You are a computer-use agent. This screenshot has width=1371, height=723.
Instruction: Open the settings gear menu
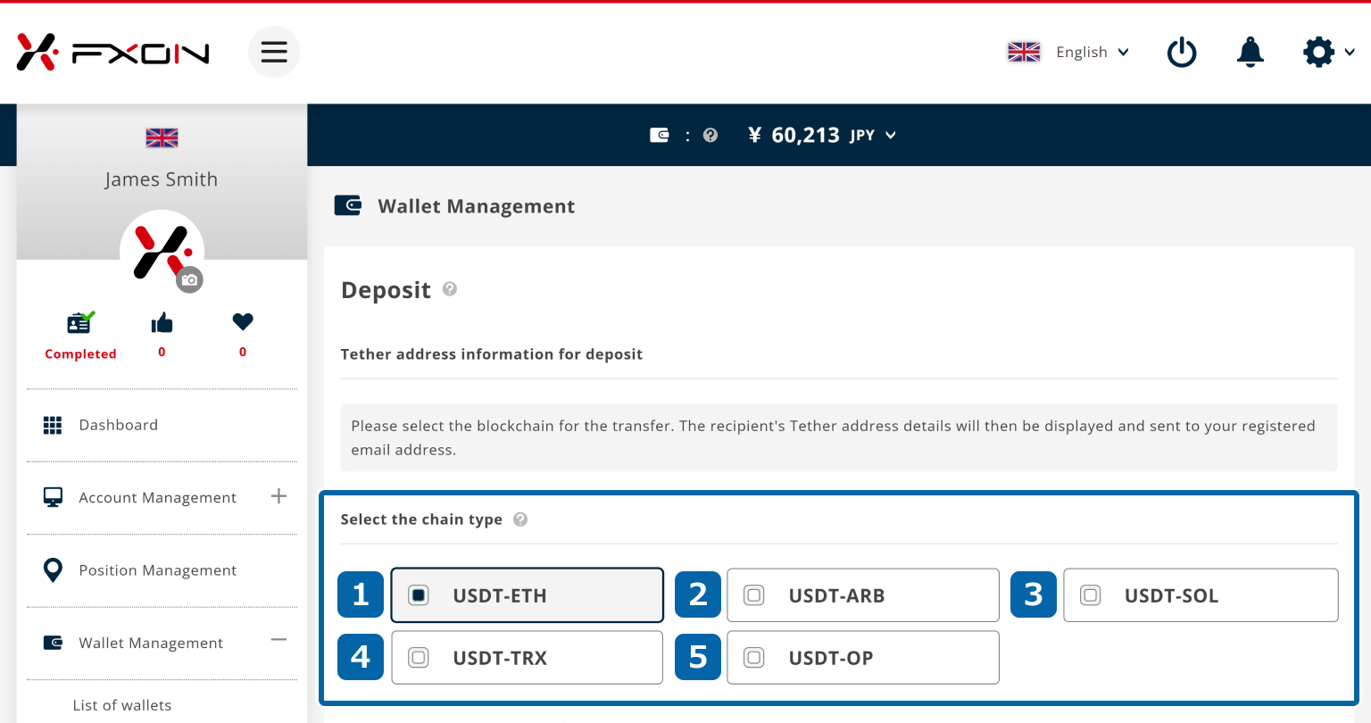pos(1319,53)
